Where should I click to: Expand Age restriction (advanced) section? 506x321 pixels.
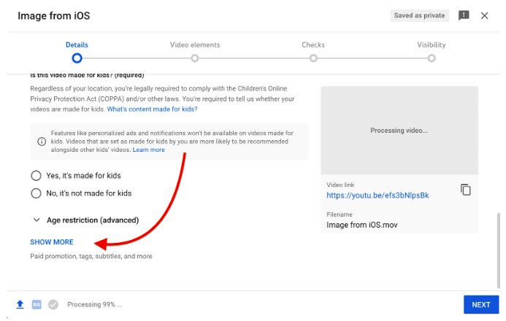click(x=86, y=220)
